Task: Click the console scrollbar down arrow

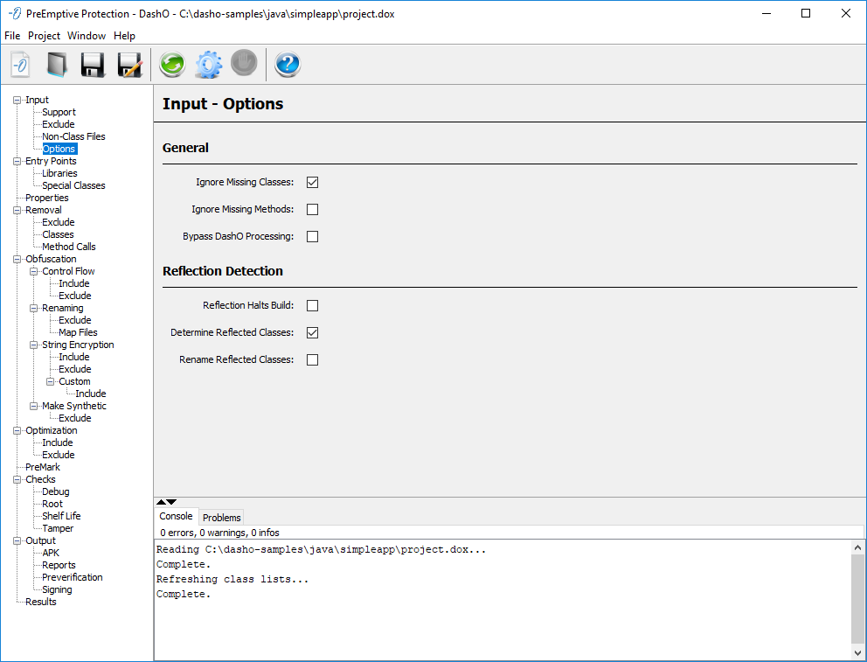Action: tap(857, 652)
